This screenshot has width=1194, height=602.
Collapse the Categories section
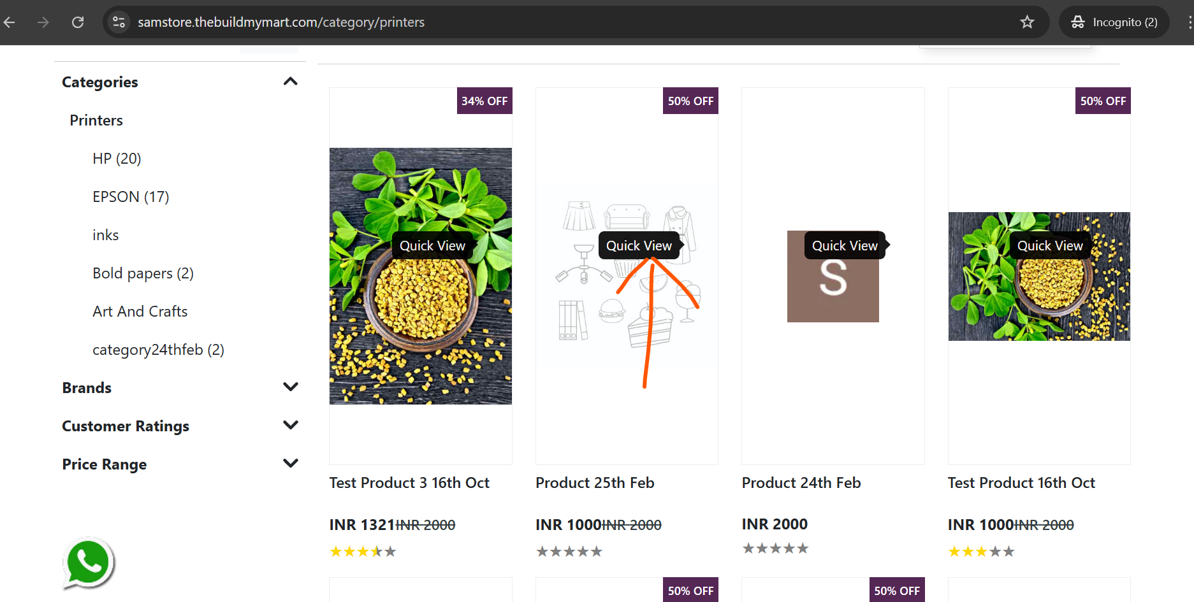(x=290, y=82)
